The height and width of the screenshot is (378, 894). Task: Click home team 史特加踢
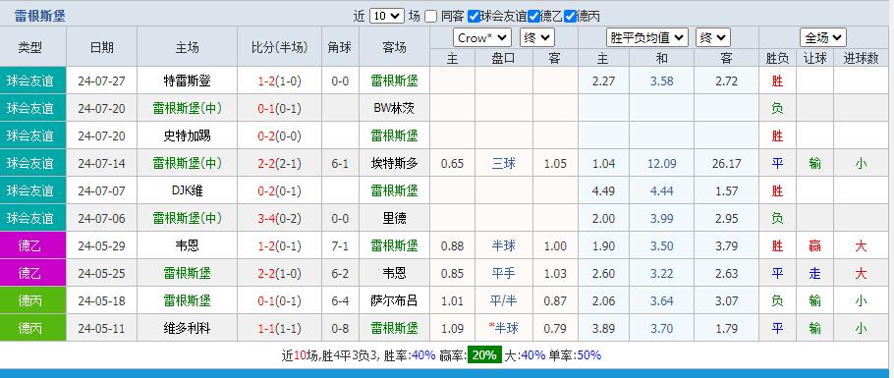pos(187,135)
